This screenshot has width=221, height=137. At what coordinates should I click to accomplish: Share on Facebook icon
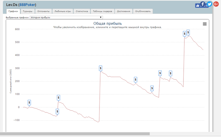203,4
